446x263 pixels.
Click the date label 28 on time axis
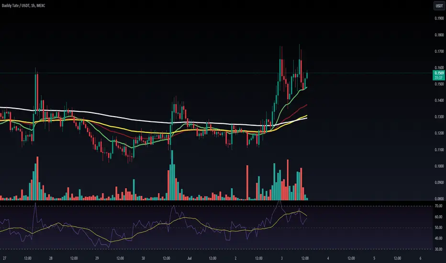(x=51, y=258)
